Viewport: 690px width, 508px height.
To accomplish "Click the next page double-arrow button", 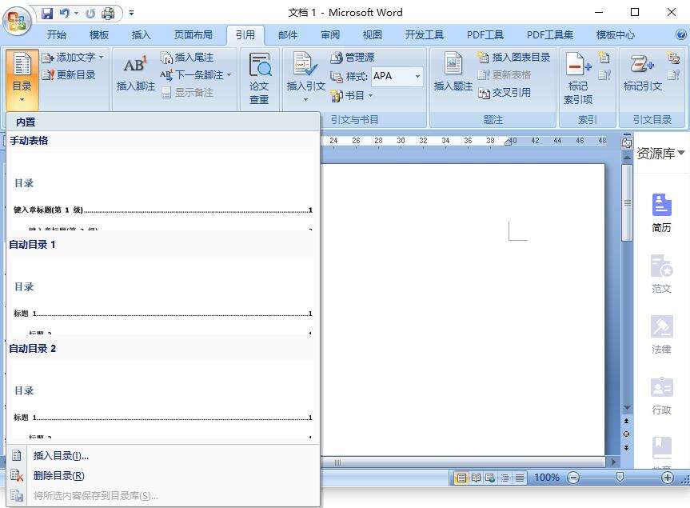I will [x=627, y=448].
